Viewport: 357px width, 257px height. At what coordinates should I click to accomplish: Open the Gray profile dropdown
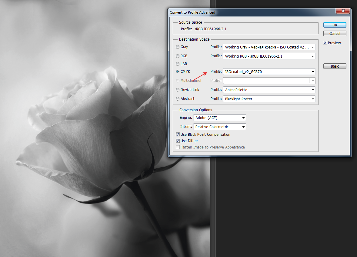tap(269, 47)
